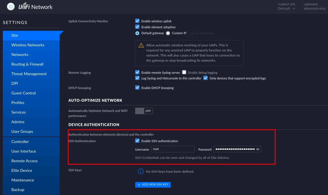
Task: Reveal the SSH password with the eye icon
Action: [258, 149]
